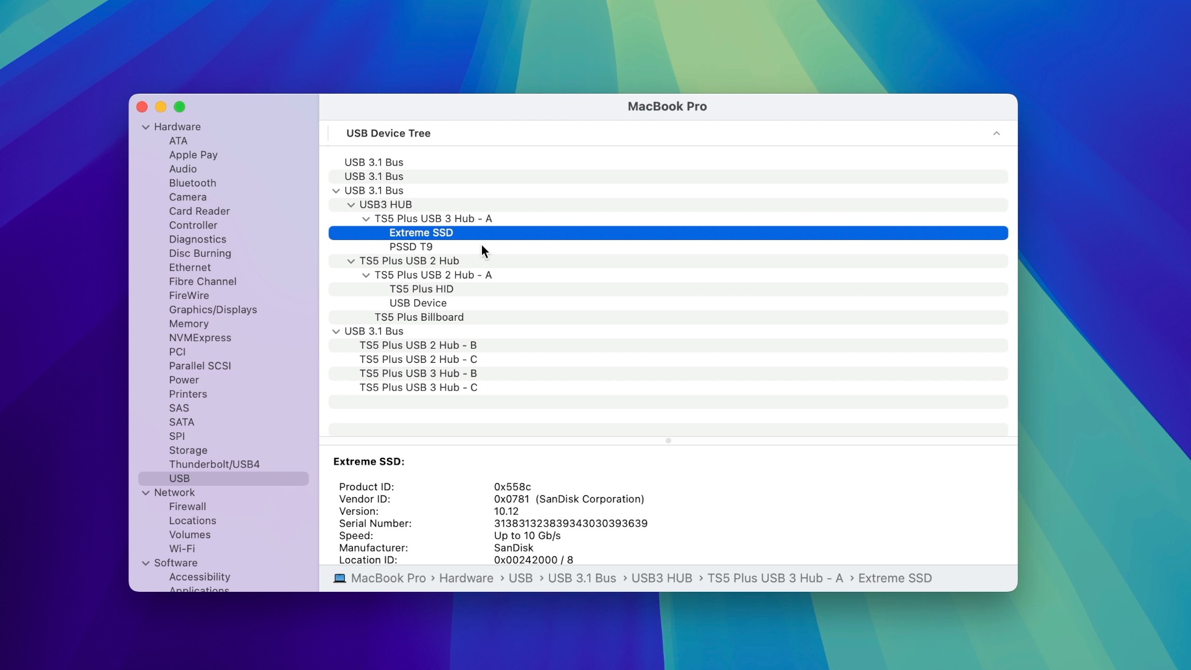Image resolution: width=1191 pixels, height=670 pixels.
Task: Collapse USB Device Tree header chevron
Action: 996,133
